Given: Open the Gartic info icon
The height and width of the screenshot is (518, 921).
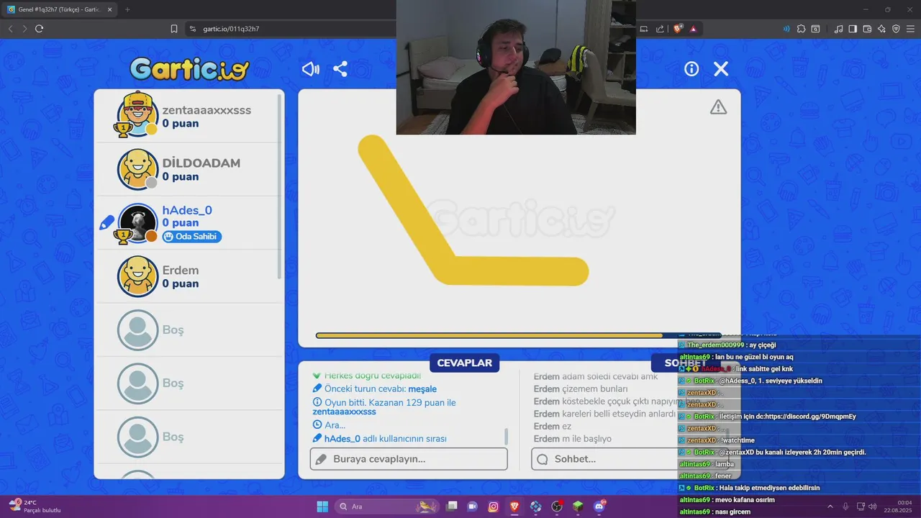Looking at the screenshot, I should click(x=691, y=69).
